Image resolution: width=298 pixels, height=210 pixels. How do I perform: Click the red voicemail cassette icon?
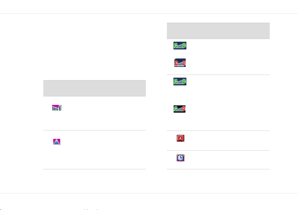click(180, 138)
